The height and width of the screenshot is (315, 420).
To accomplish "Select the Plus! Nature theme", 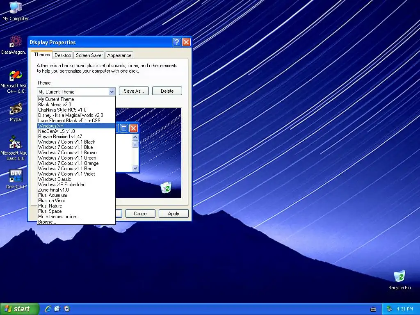I will [76, 206].
